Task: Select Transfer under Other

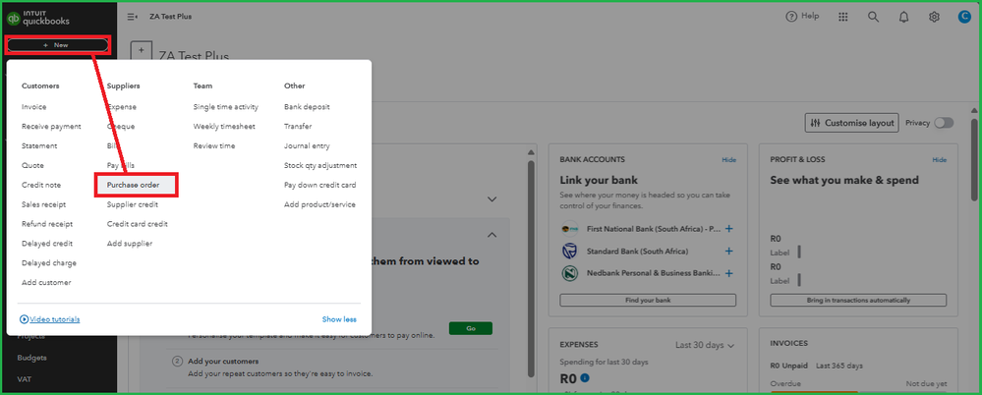Action: pyautogui.click(x=298, y=127)
